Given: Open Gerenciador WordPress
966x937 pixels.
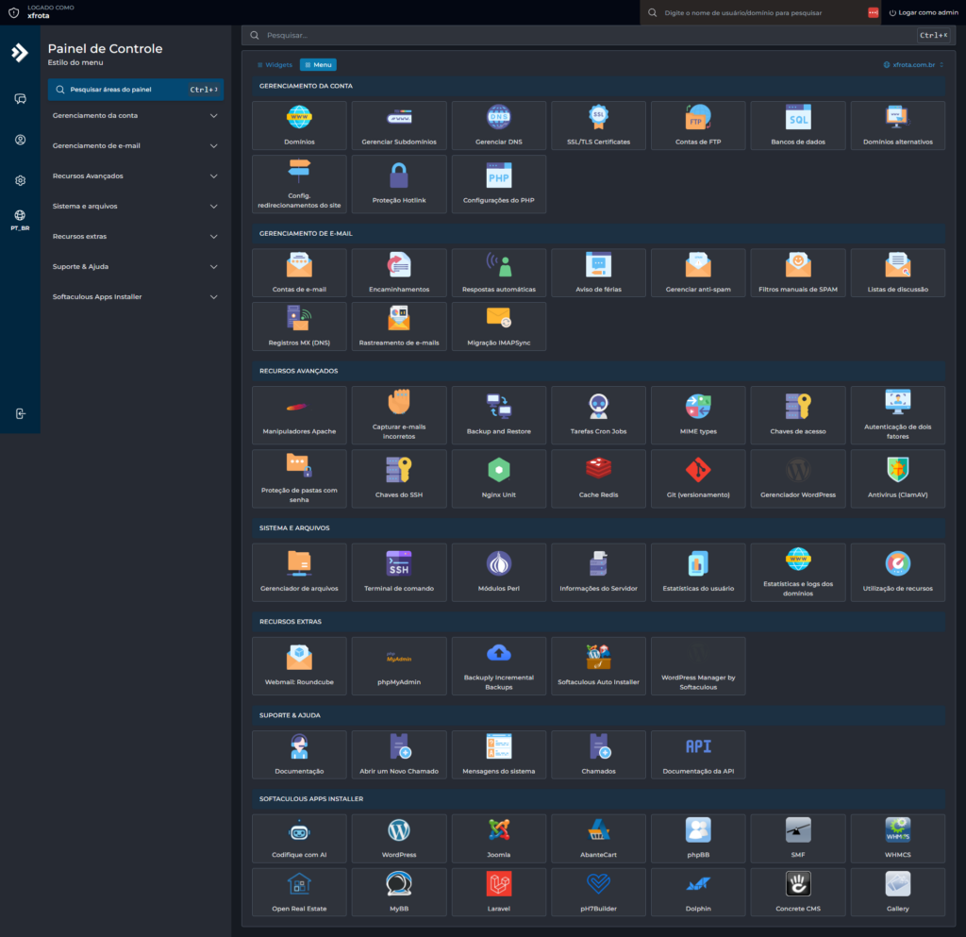Looking at the screenshot, I should tap(798, 478).
